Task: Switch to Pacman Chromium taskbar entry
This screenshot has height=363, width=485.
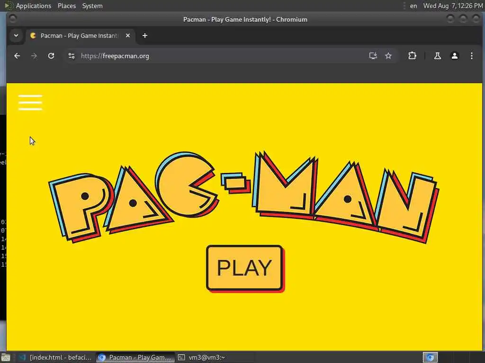Action: [135, 357]
